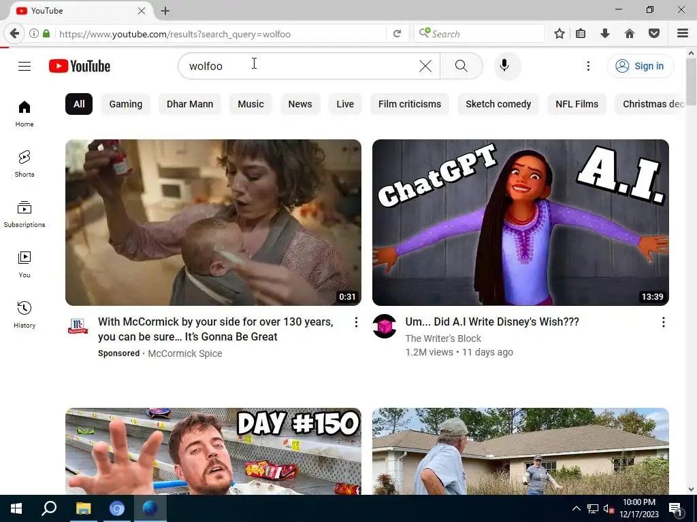Open the browser hamburger menu

(x=683, y=33)
